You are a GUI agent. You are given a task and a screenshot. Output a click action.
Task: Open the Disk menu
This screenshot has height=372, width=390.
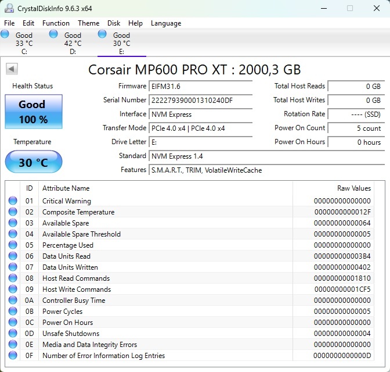pyautogui.click(x=114, y=23)
